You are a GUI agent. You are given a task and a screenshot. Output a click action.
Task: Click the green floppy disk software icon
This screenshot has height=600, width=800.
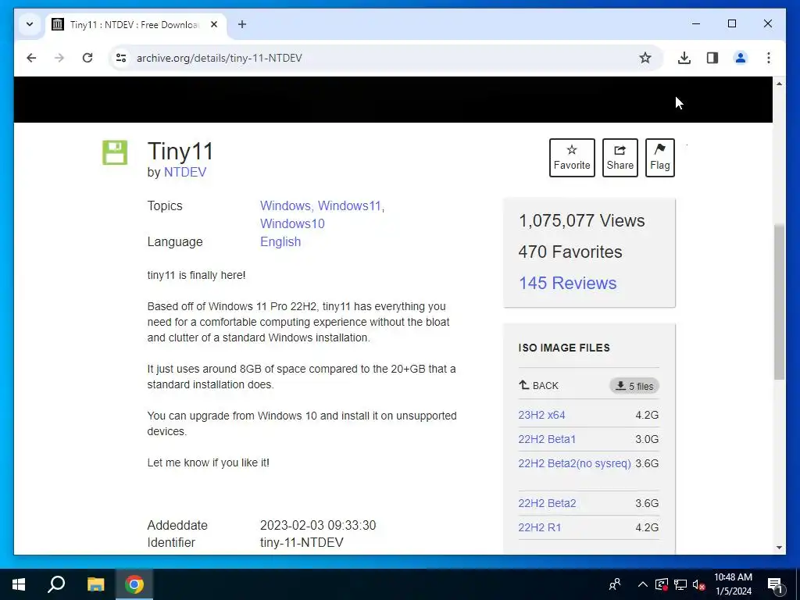[x=115, y=152]
